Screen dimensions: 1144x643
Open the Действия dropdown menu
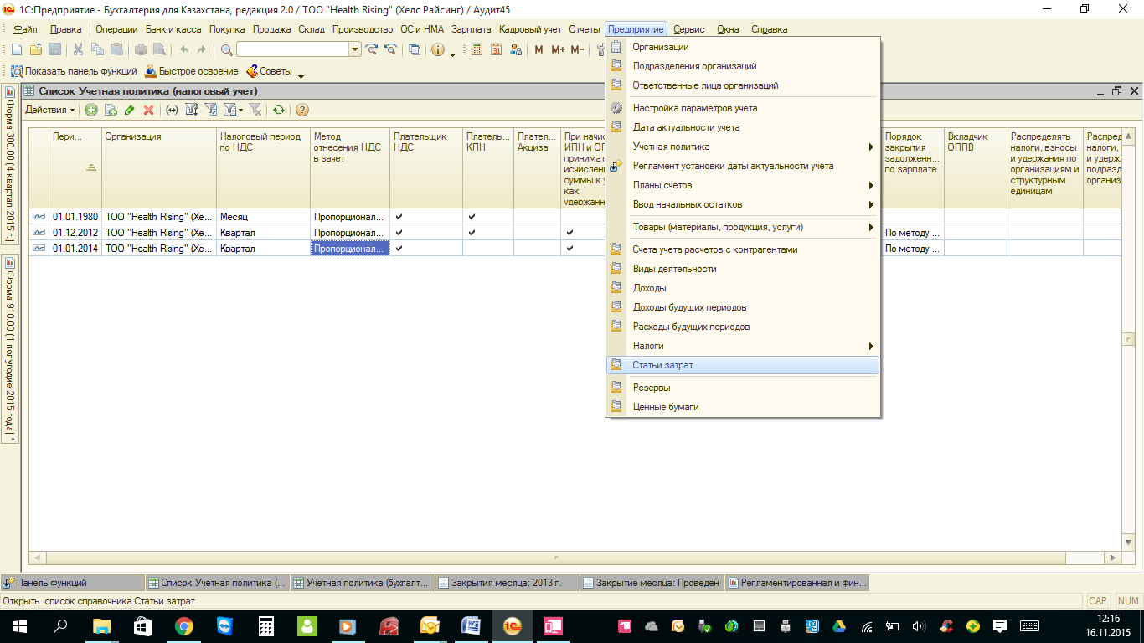coord(49,110)
